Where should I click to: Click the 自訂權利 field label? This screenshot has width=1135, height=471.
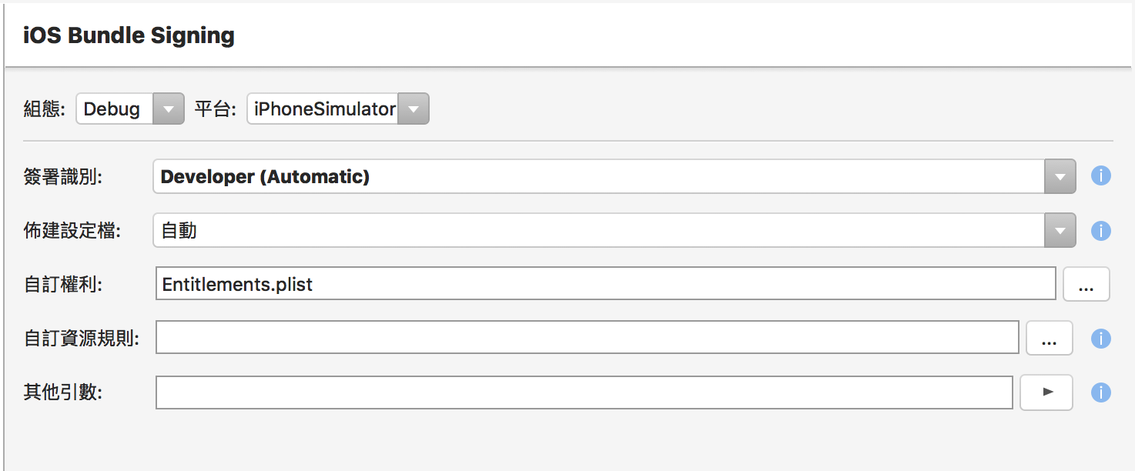tap(64, 284)
